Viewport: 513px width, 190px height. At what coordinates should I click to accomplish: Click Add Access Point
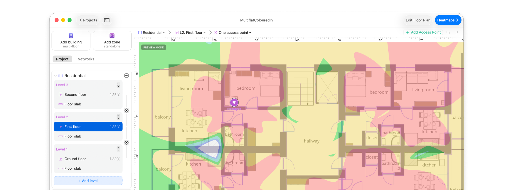coord(423,32)
